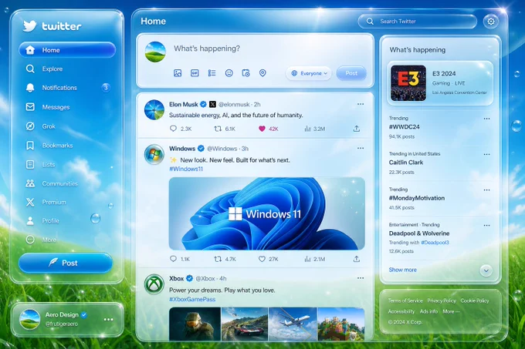Click the Twitter bird logo
This screenshot has height=349, width=525.
click(30, 25)
